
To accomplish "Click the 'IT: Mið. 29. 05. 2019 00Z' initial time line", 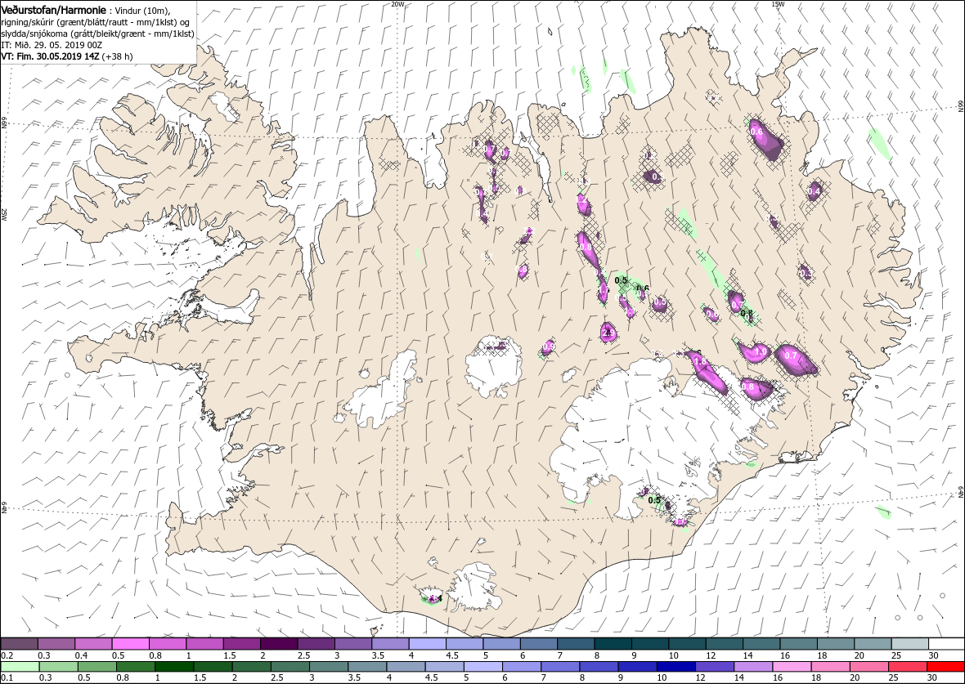I will point(51,45).
